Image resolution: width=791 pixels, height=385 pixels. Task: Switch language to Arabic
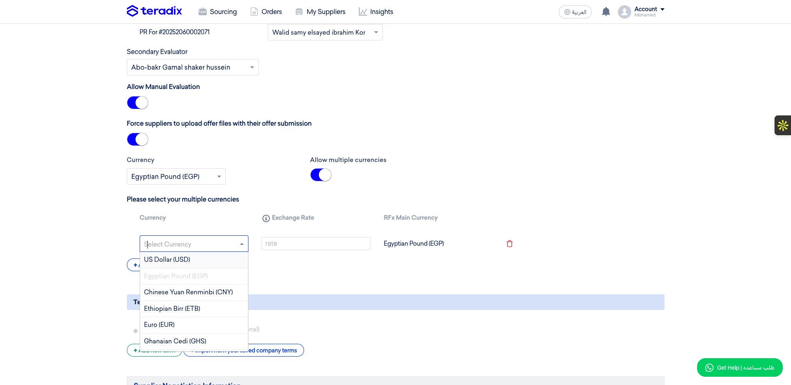click(x=575, y=12)
